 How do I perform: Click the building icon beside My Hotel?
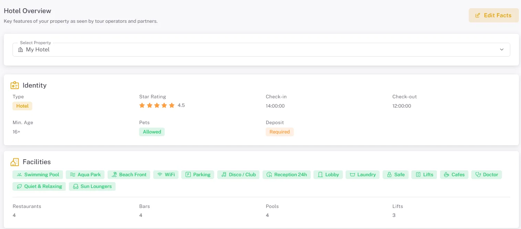point(20,50)
